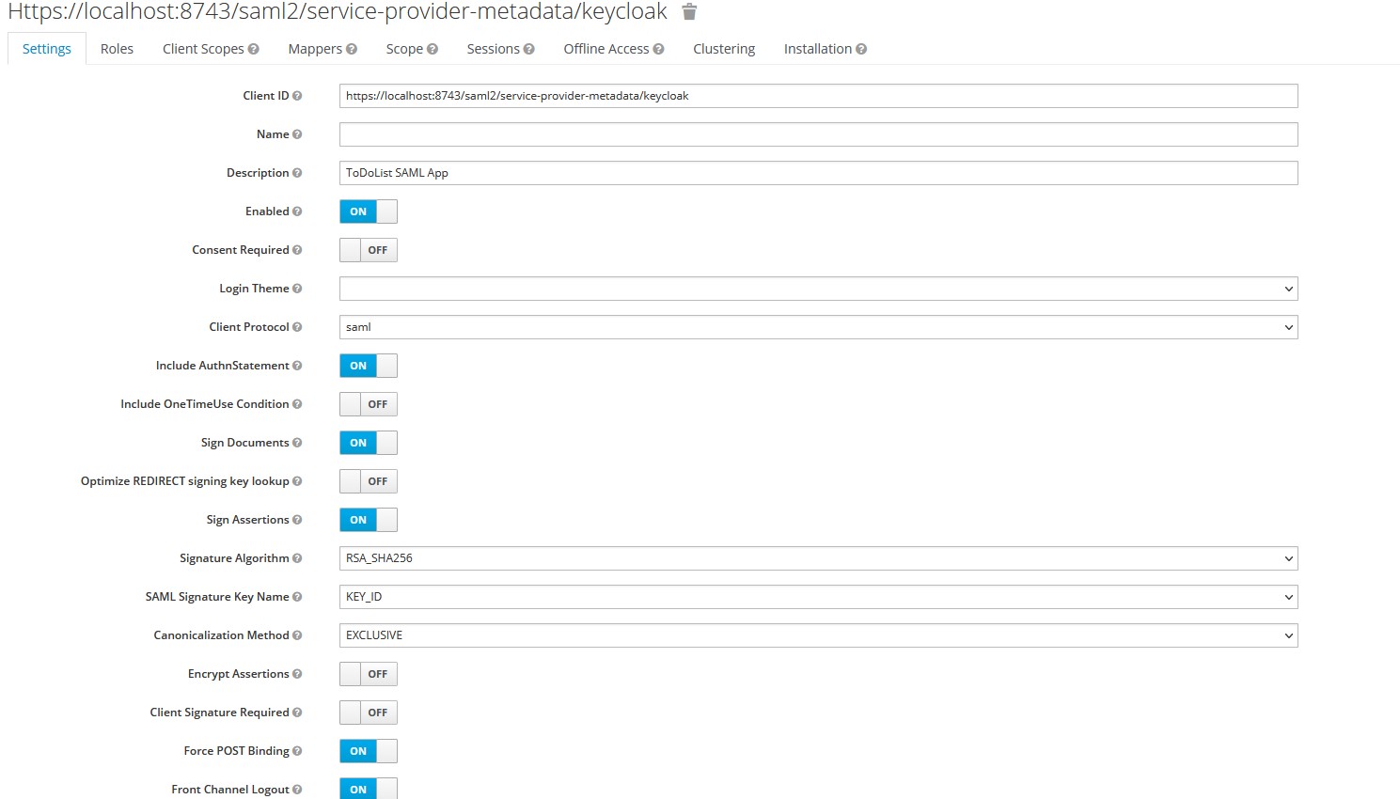Viewport: 1400px width, 799px height.
Task: Click the question mark beside Description
Action: (x=297, y=173)
